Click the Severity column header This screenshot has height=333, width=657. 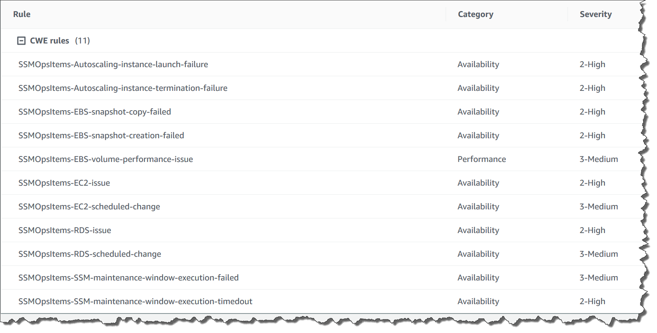[x=596, y=14]
